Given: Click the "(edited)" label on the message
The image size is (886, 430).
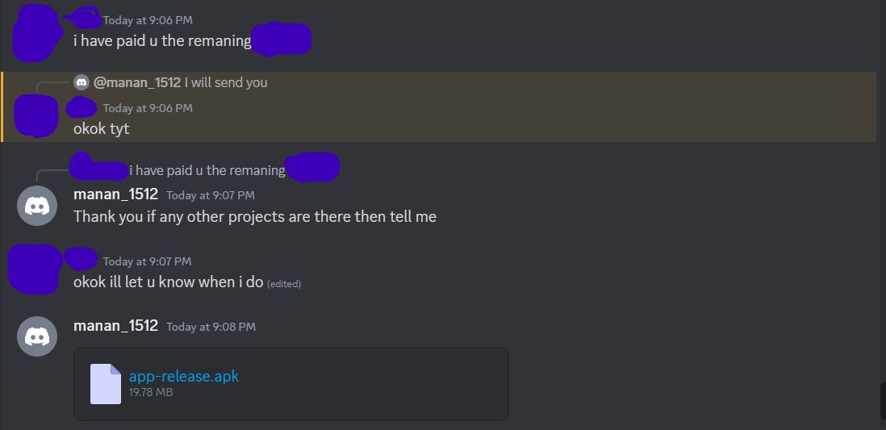Looking at the screenshot, I should (x=284, y=284).
